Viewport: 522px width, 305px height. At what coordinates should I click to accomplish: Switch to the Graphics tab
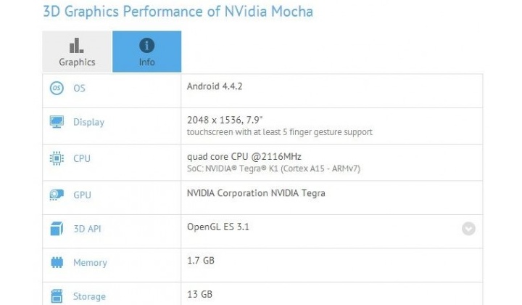78,52
